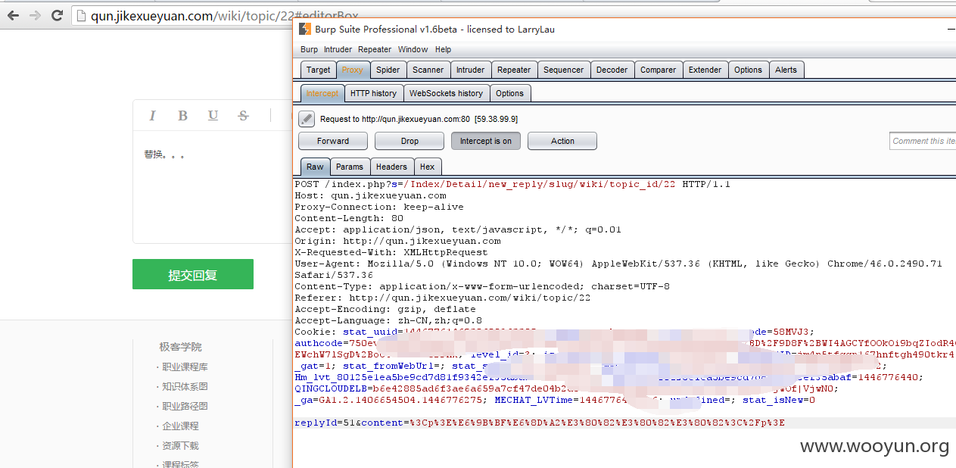Click the Accept-Encoding: gzip, deflate line
Image resolution: width=956 pixels, height=468 pixels.
pos(385,309)
